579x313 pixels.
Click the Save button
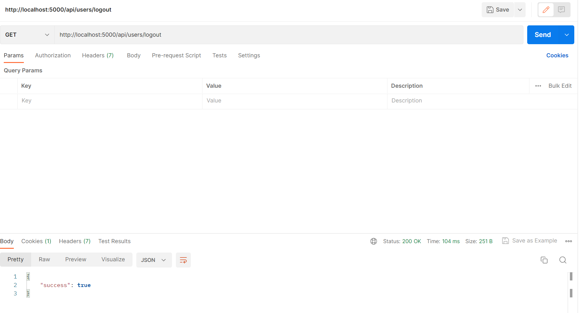[498, 10]
